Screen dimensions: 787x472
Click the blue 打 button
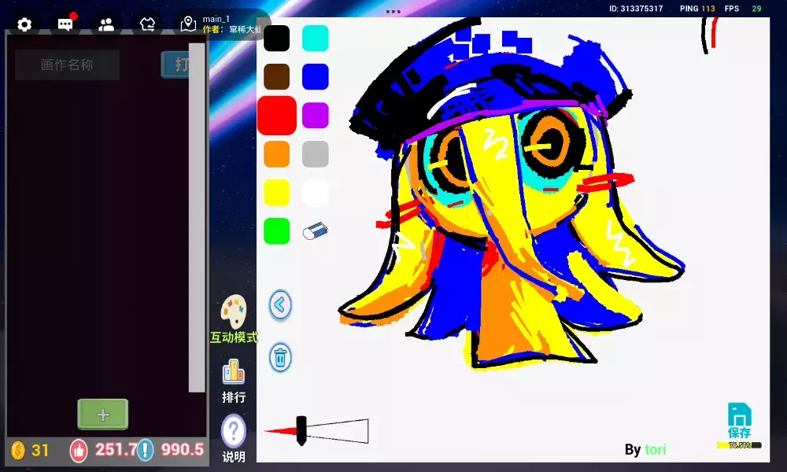(x=176, y=65)
